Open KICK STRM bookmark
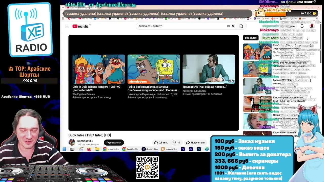This screenshot has height=182, width=324. (x=170, y=18)
